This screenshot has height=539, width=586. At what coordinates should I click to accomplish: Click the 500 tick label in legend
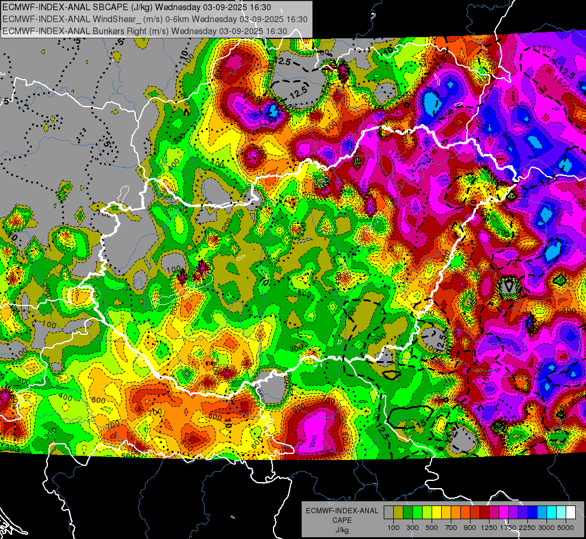tap(432, 528)
